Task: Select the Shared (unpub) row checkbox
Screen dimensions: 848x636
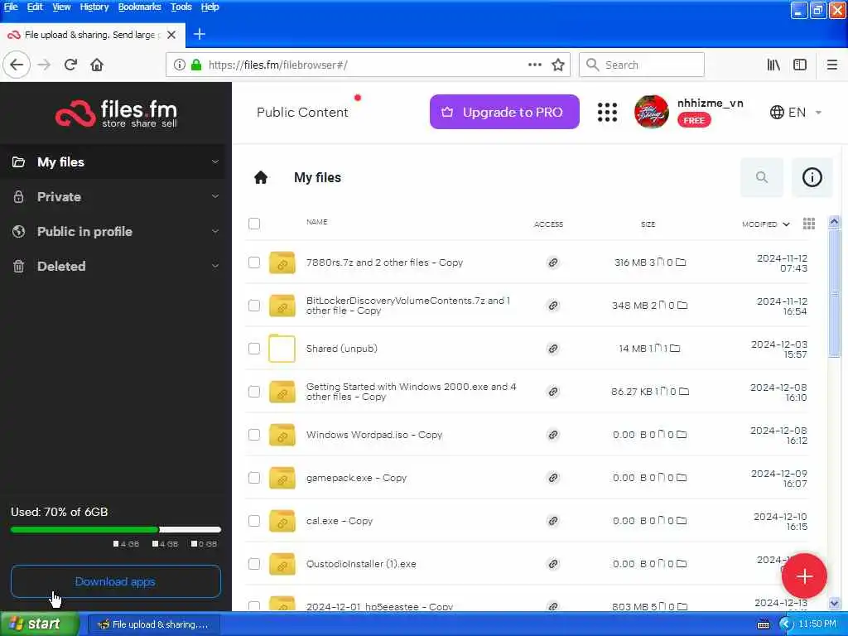Action: 254,349
